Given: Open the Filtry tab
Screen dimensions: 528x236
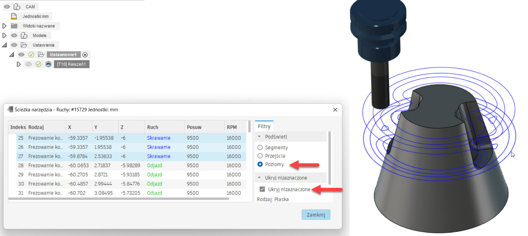Looking at the screenshot, I should (x=264, y=126).
